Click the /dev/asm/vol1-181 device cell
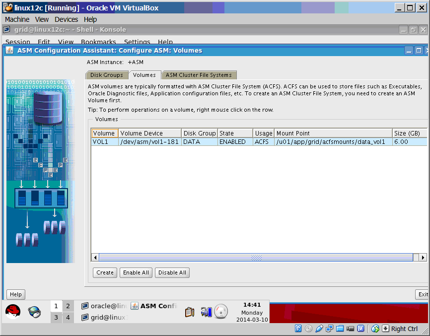 click(x=150, y=141)
